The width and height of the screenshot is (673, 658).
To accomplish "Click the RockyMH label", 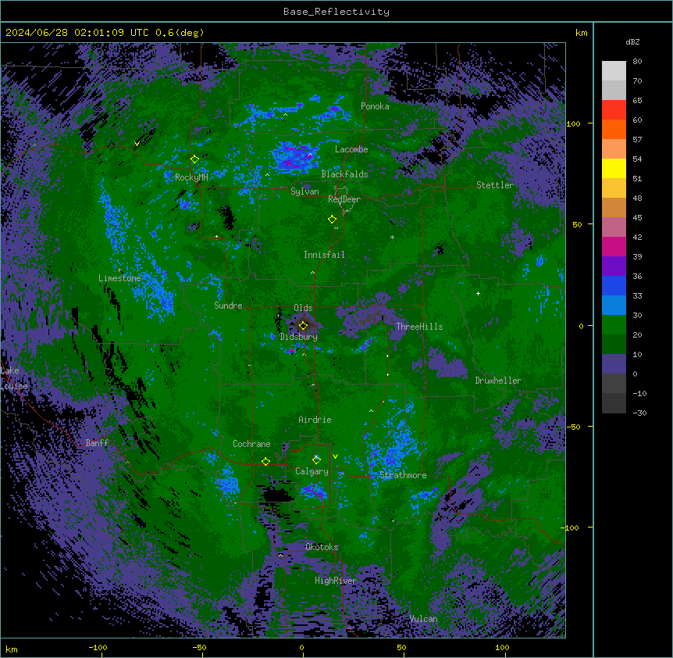I will 191,177.
